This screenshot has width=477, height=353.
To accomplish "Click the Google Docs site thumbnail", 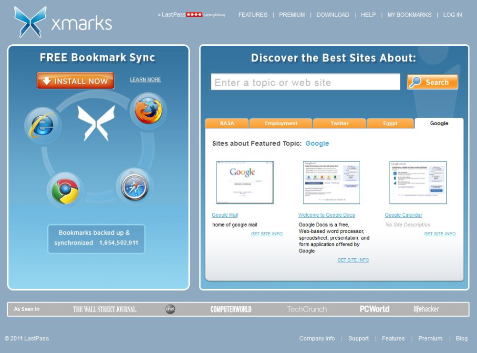I will [x=332, y=182].
